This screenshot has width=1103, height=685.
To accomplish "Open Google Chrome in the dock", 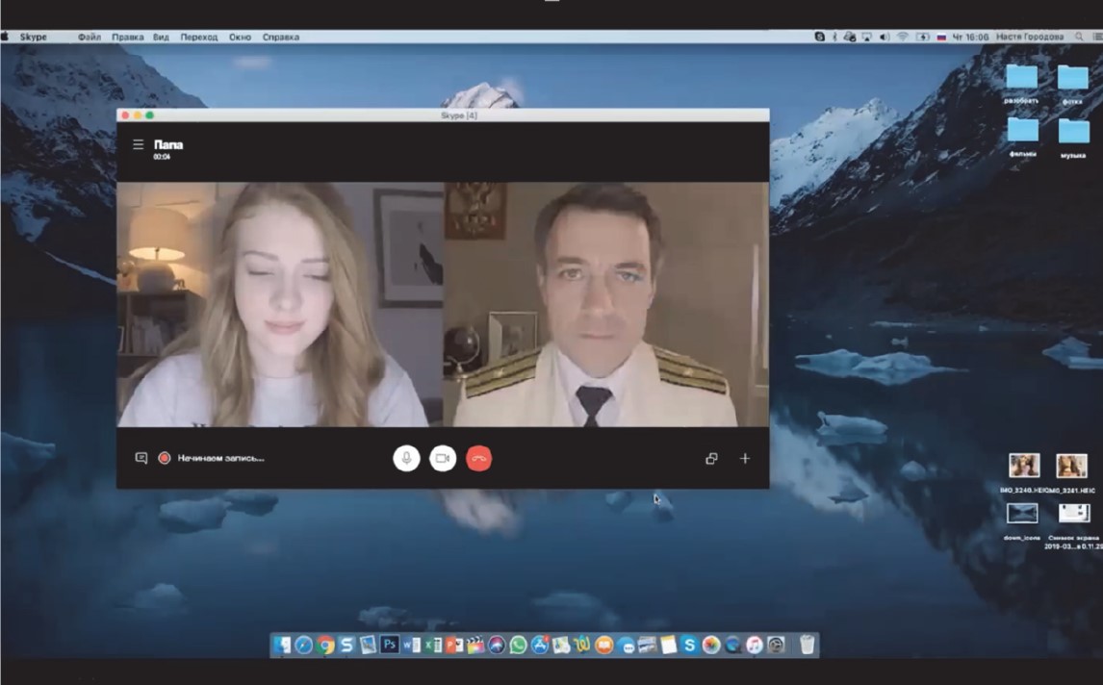I will [x=325, y=646].
